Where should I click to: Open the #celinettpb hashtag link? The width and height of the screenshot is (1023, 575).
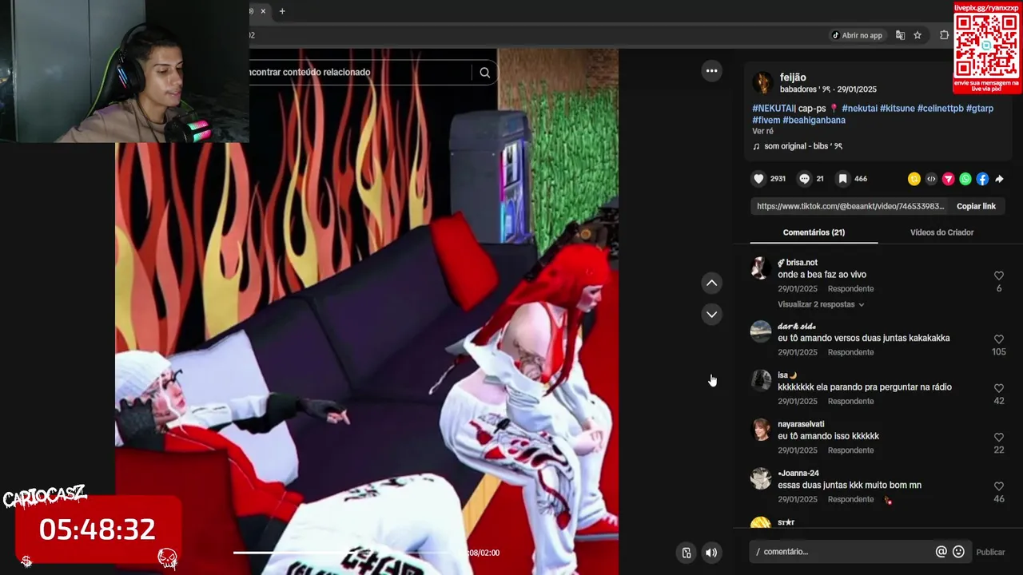click(940, 109)
